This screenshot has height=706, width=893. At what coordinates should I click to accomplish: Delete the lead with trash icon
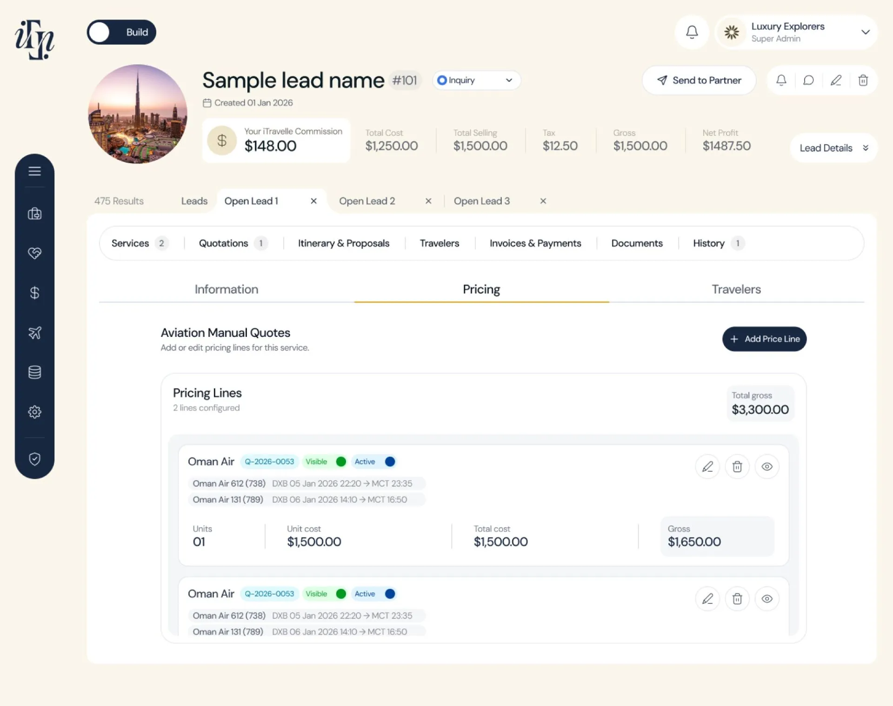pos(863,80)
